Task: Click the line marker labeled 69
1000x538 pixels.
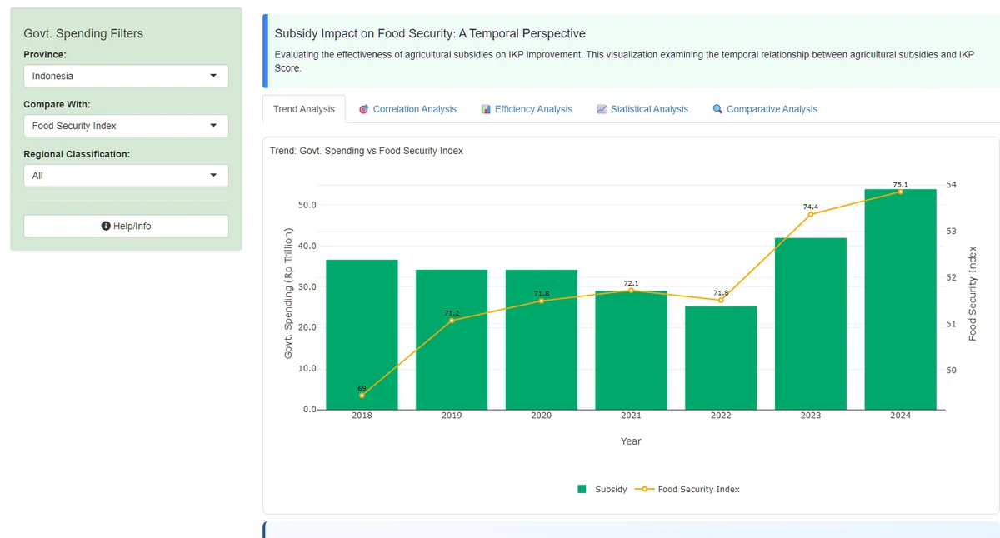Action: click(x=362, y=396)
